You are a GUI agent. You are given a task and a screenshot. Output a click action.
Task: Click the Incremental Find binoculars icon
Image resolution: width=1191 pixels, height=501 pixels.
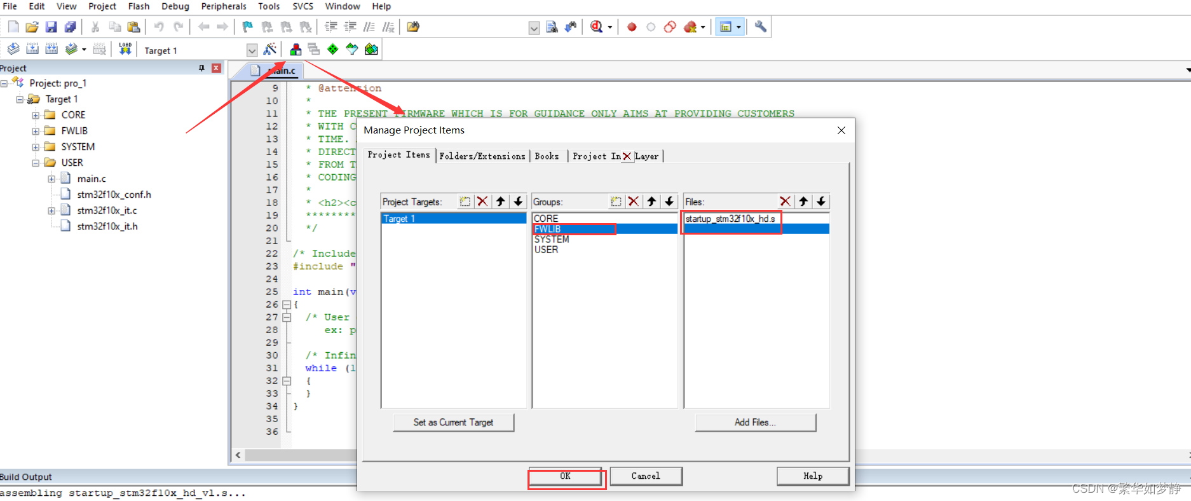point(571,27)
